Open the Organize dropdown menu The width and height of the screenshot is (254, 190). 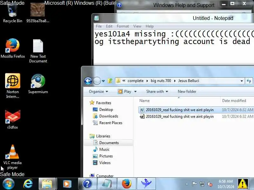[x=98, y=92]
